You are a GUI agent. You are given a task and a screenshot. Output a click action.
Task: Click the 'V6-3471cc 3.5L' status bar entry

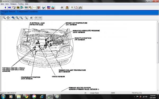(x=137, y=93)
